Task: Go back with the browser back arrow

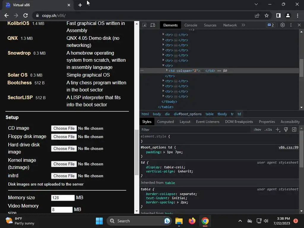Action: [7, 15]
